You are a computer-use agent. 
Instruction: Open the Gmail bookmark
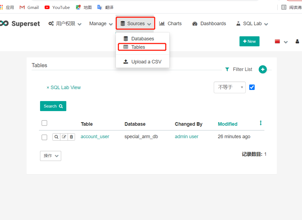pyautogui.click(x=29, y=7)
